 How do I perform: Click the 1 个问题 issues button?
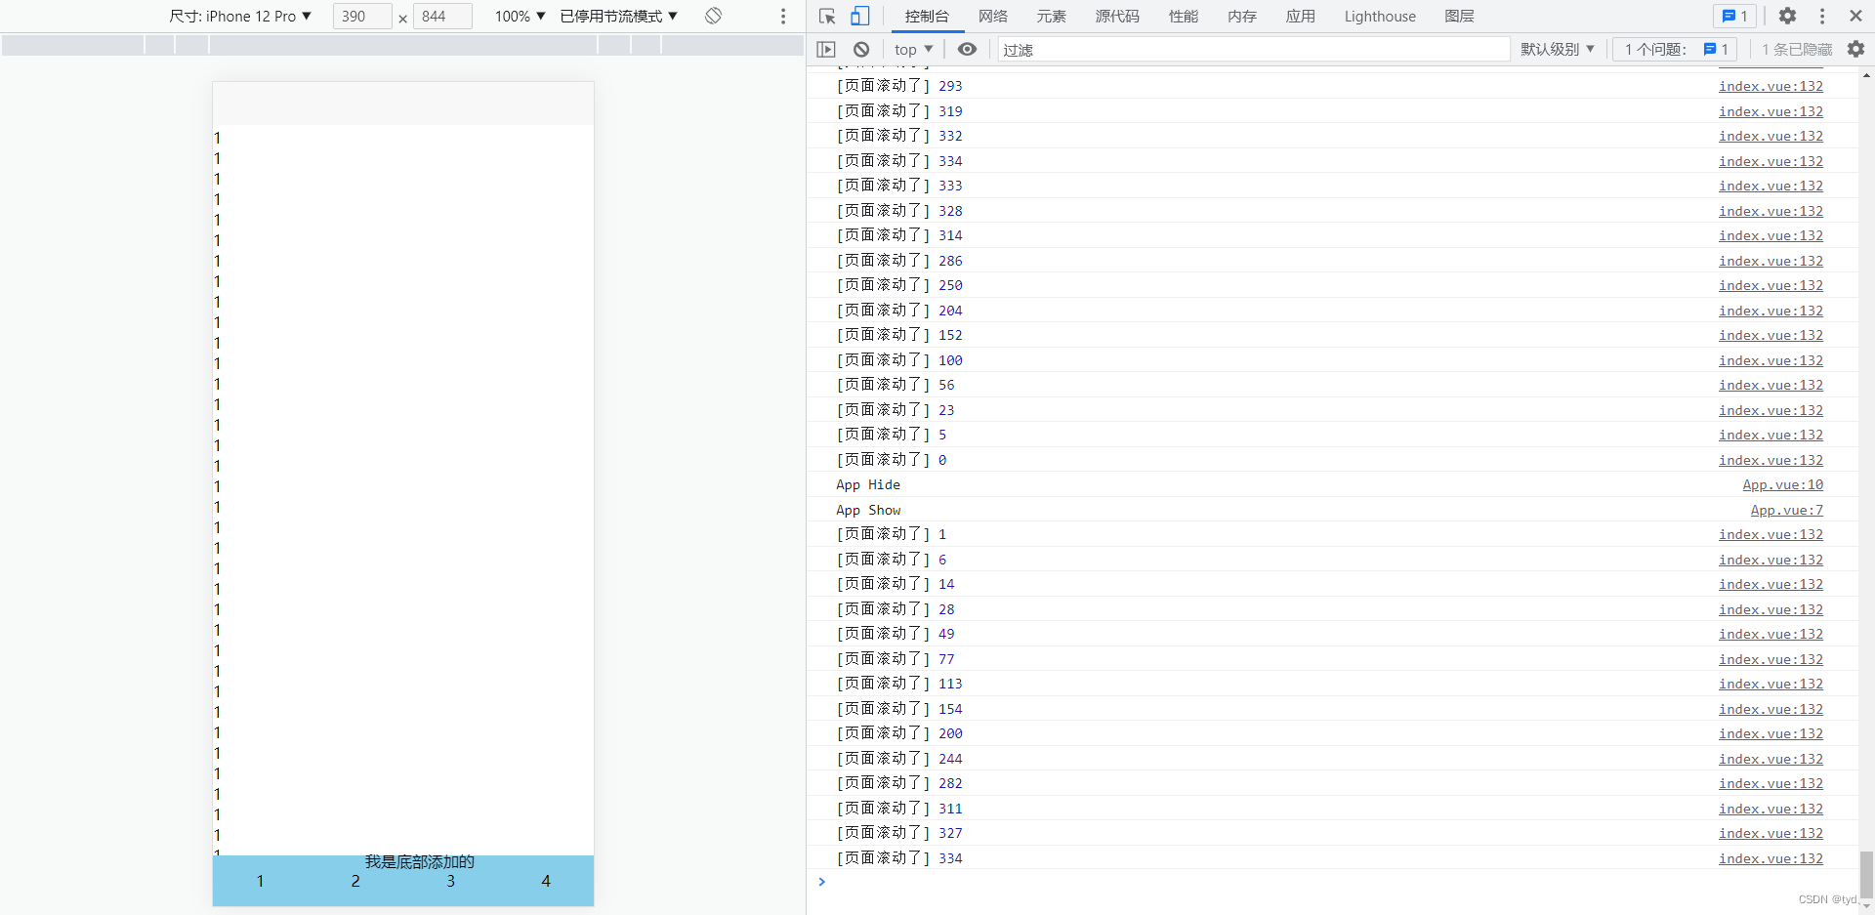coord(1675,49)
